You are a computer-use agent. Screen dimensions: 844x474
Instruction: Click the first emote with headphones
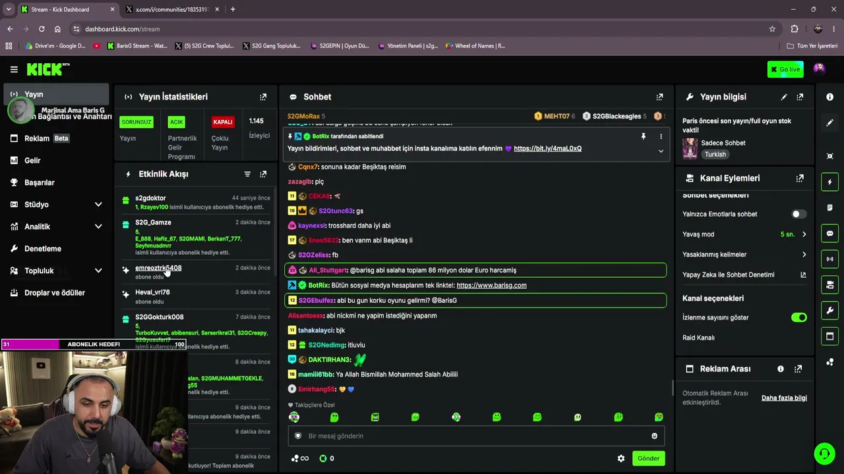[294, 417]
